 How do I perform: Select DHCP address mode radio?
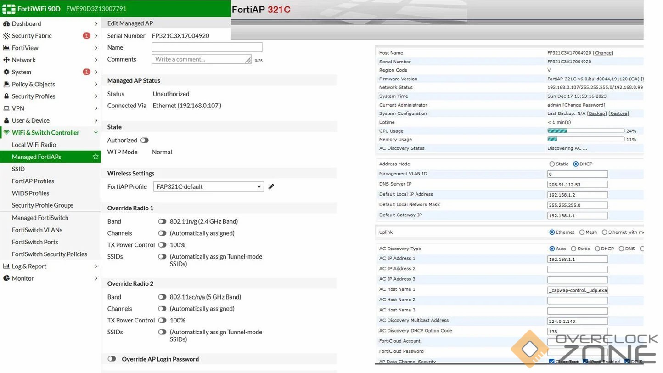point(576,164)
